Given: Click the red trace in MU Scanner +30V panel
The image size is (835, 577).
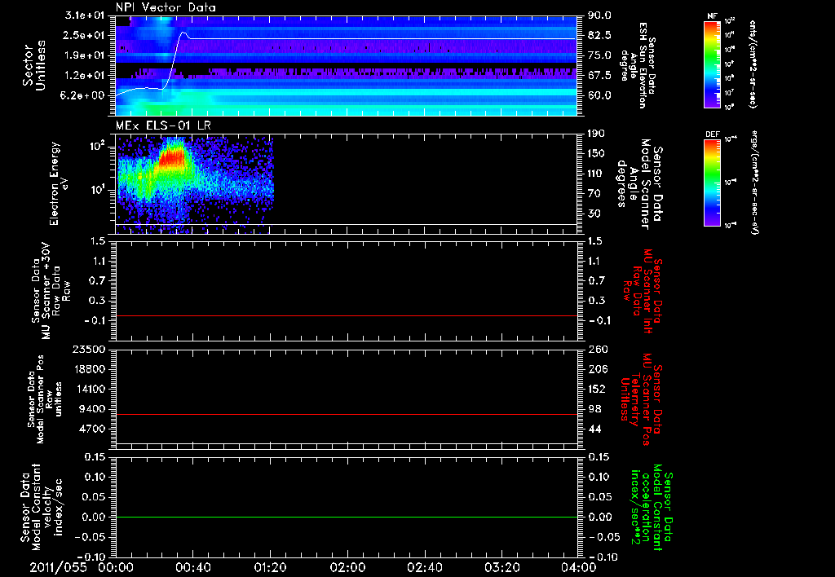Looking at the screenshot, I should [x=346, y=315].
